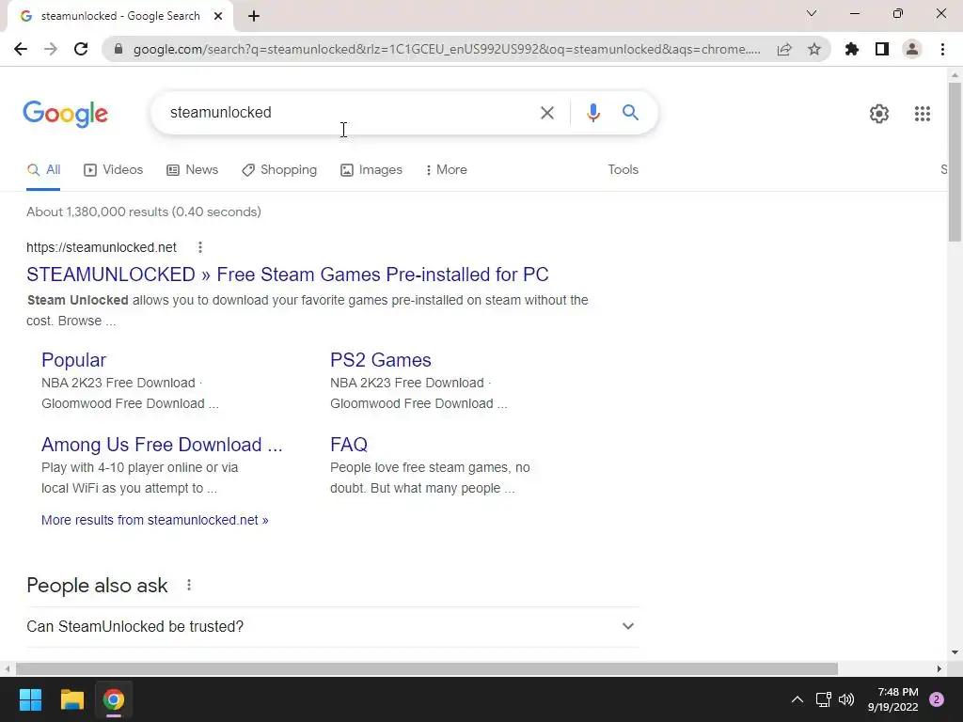Image resolution: width=963 pixels, height=722 pixels.
Task: Switch to the Images tab
Action: tap(371, 170)
